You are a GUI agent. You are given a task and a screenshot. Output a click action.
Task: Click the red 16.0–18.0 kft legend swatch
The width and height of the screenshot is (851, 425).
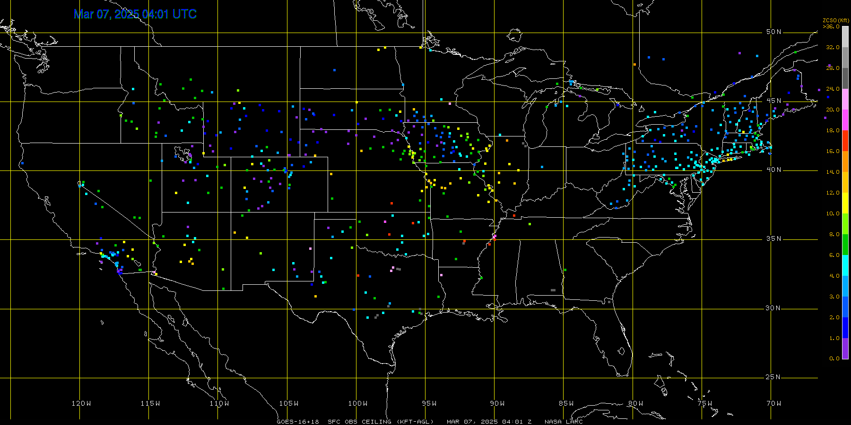(845, 141)
